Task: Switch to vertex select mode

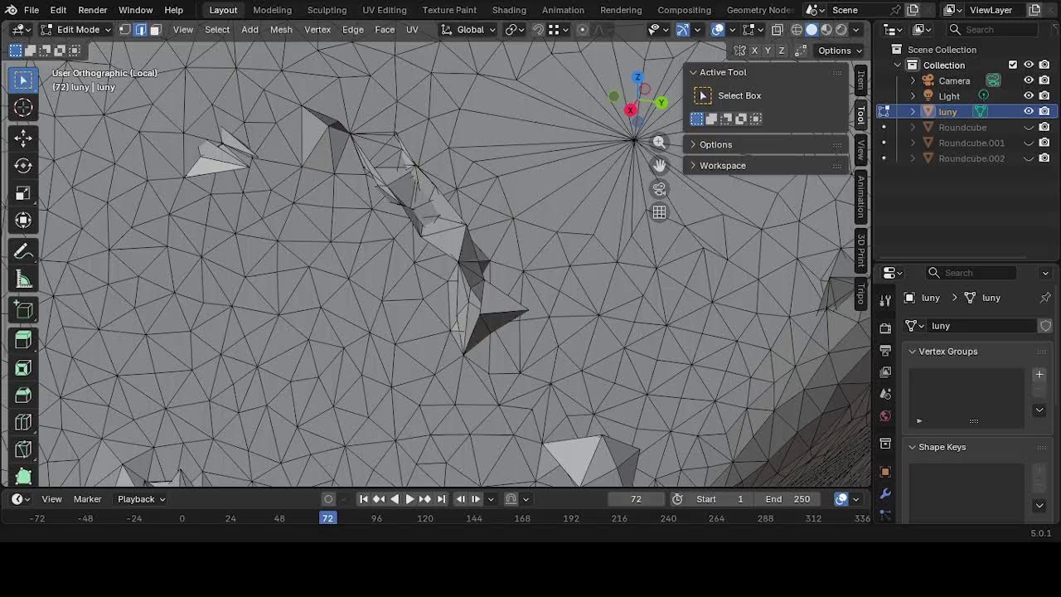Action: (x=125, y=29)
